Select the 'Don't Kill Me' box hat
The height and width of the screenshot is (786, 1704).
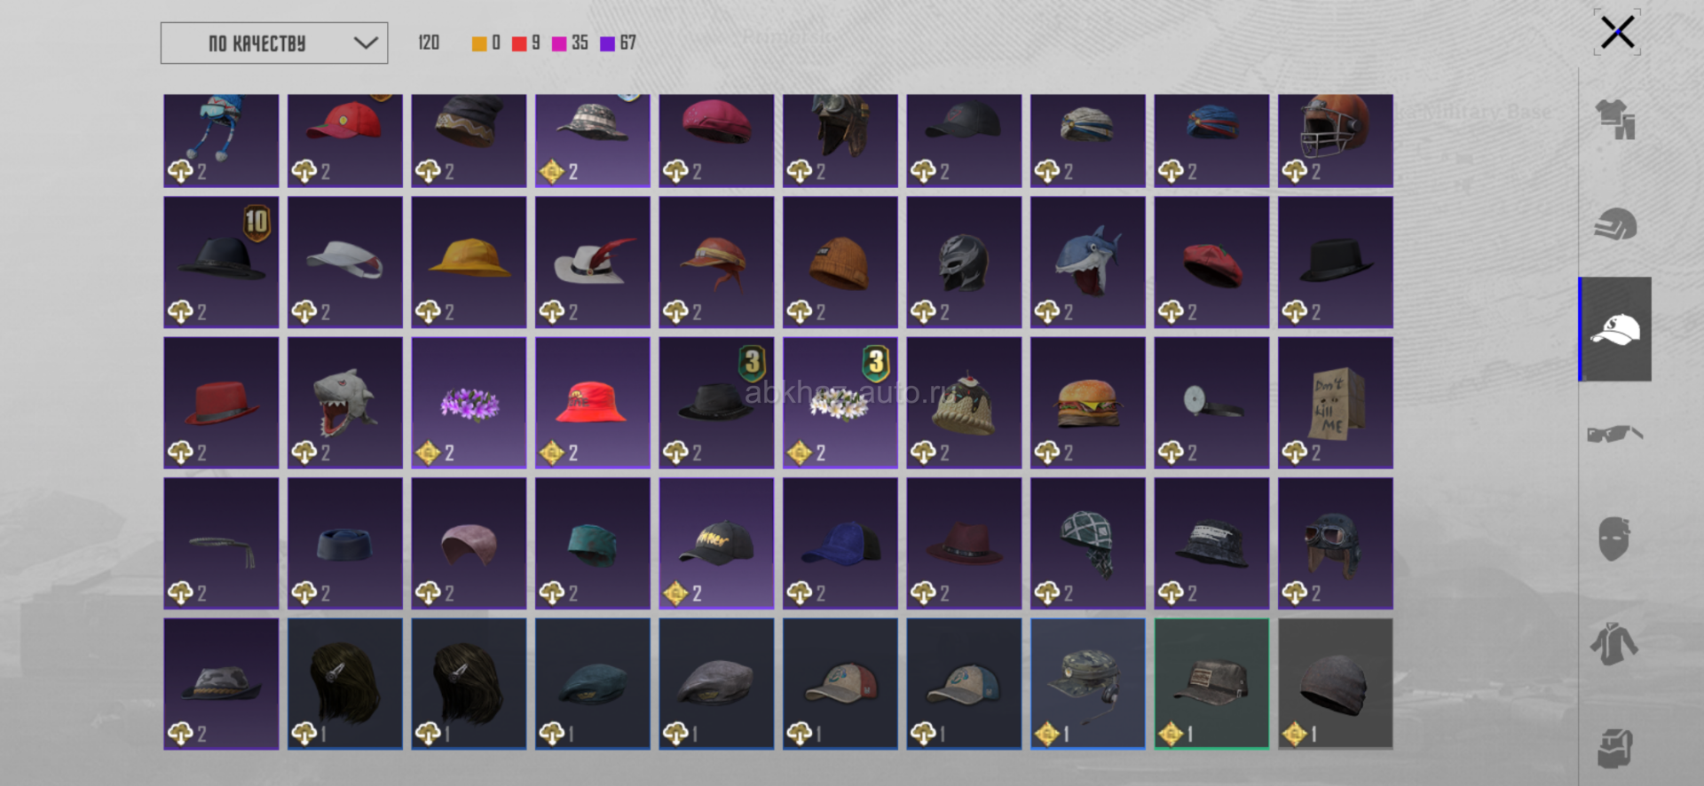point(1335,402)
